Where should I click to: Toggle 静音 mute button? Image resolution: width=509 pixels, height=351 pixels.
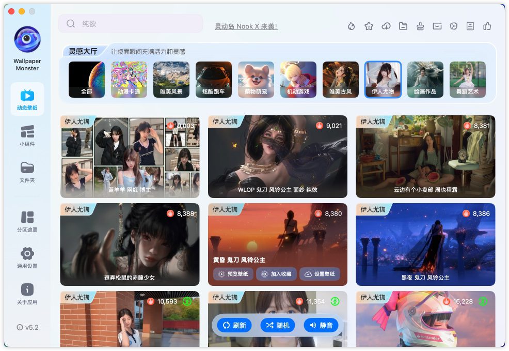tap(321, 325)
